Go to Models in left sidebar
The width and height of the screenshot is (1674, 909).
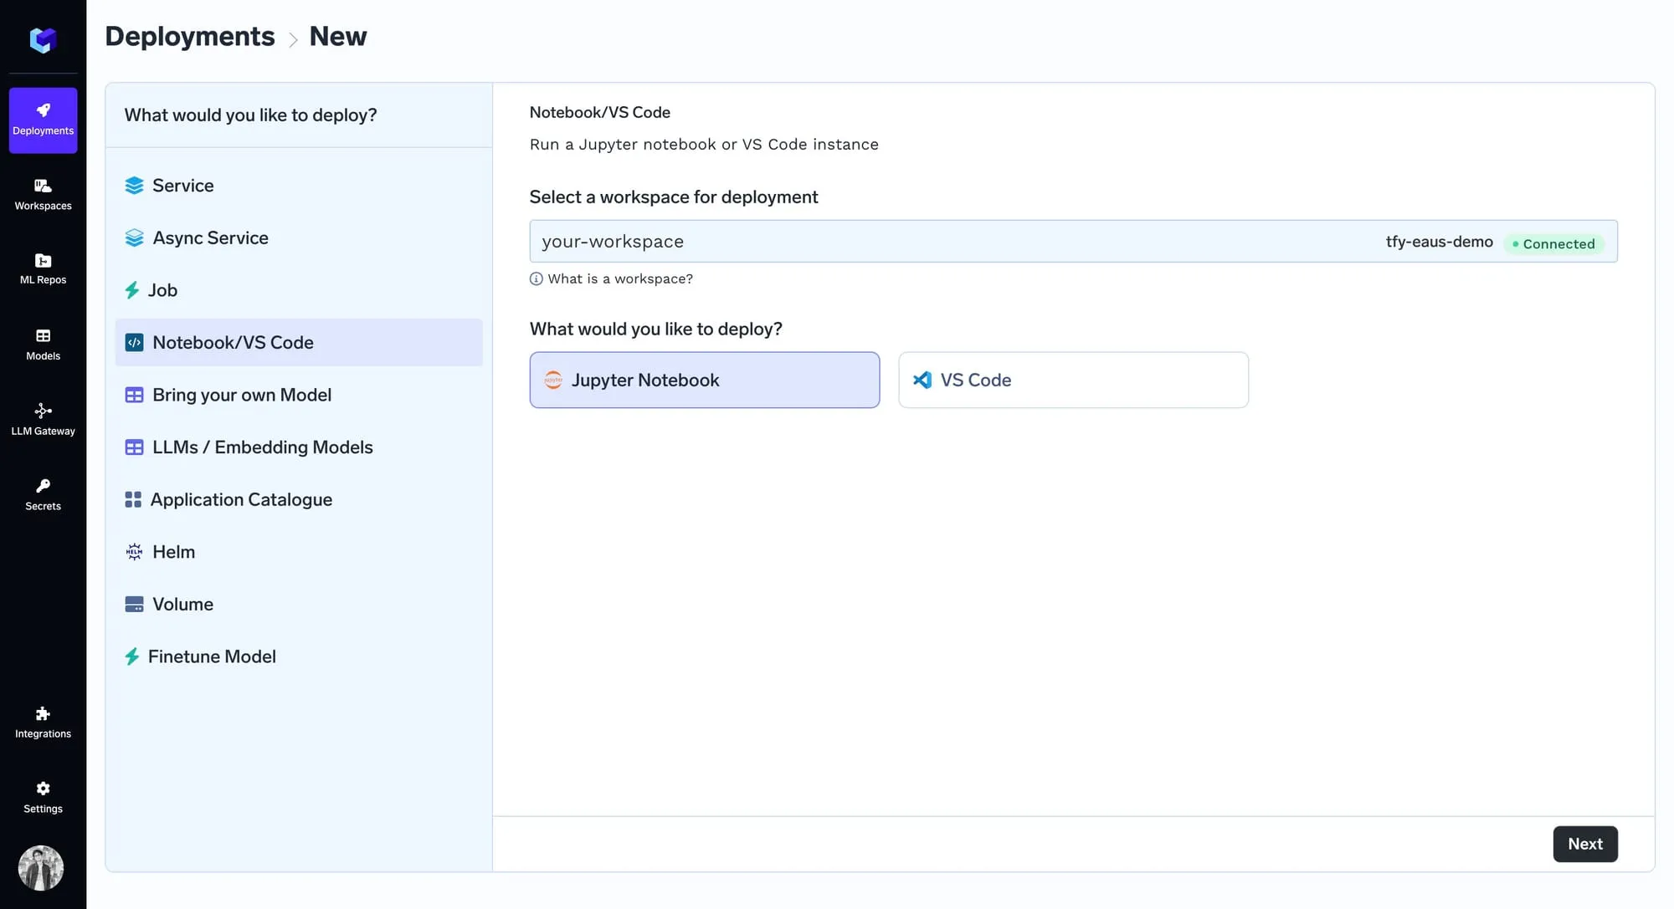click(43, 344)
